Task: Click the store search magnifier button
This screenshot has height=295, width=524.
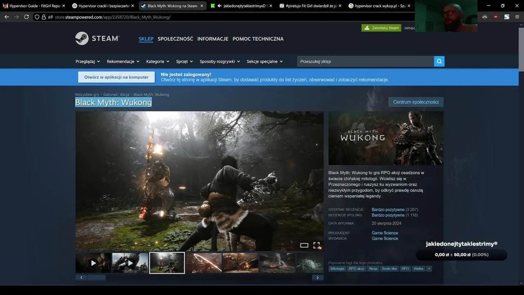Action: (x=439, y=61)
